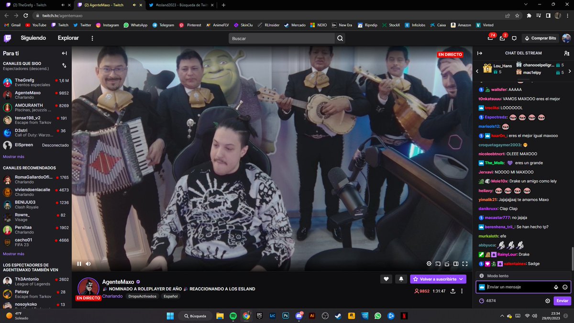Image resolution: width=574 pixels, height=323 pixels.
Task: Toggle theatre mode on the player
Action: 456,264
